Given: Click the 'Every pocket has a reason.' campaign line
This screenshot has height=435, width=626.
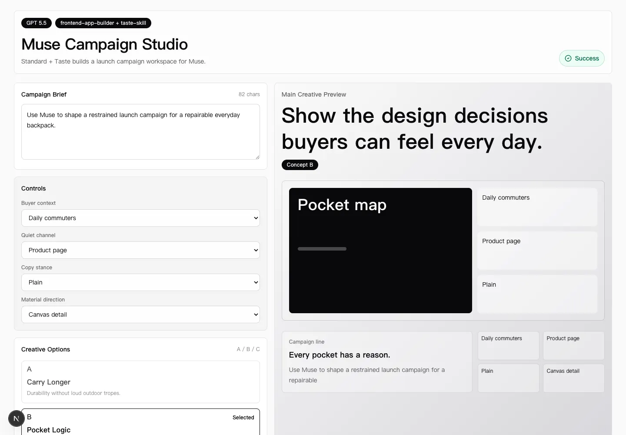Looking at the screenshot, I should (x=340, y=355).
